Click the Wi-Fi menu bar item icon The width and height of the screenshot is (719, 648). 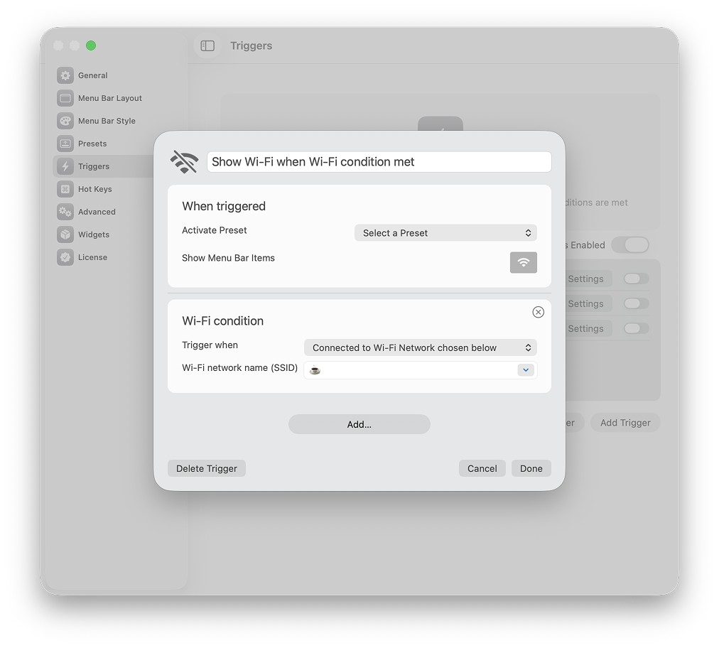tap(524, 262)
